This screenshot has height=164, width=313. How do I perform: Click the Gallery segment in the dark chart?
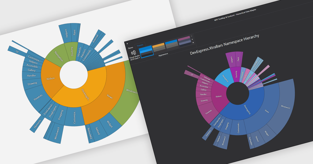(x=204, y=90)
